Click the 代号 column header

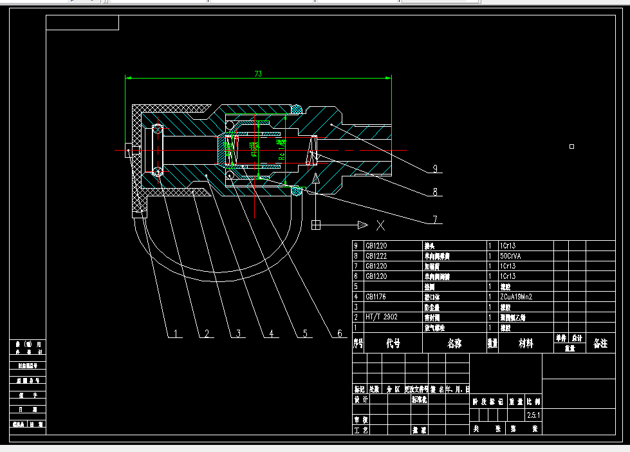[393, 343]
